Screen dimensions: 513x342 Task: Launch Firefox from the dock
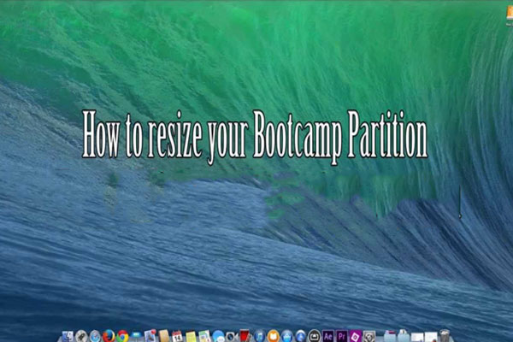109,336
